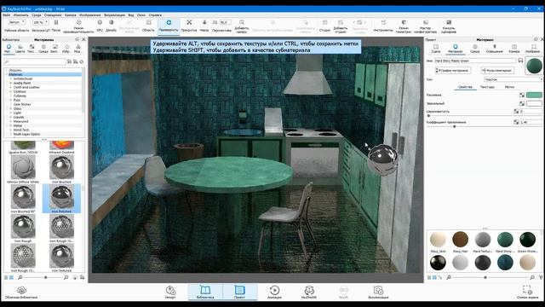Viewport: 545px width, 307px height.
Task: Open the Geometry View icon
Action: pyautogui.click(x=404, y=26)
